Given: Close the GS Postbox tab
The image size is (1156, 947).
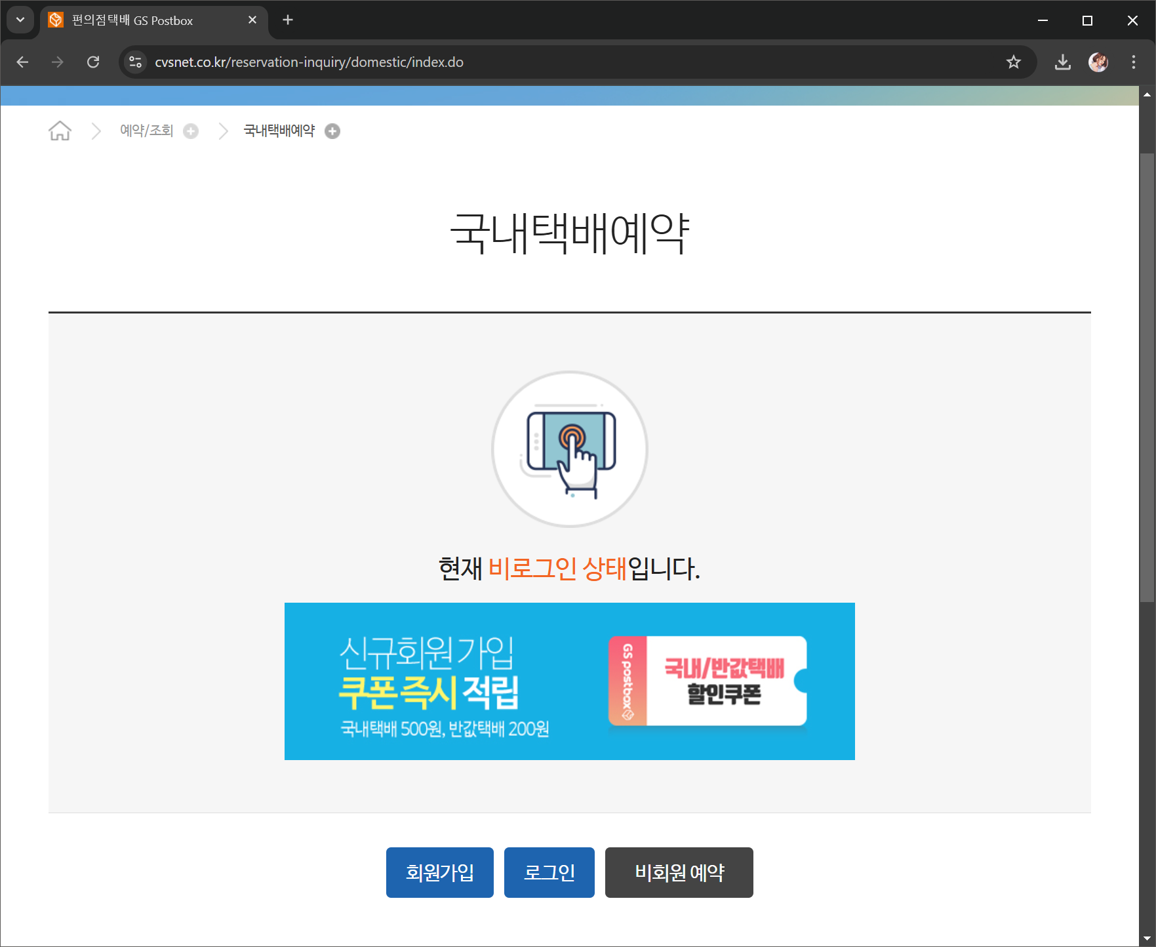Looking at the screenshot, I should [252, 20].
